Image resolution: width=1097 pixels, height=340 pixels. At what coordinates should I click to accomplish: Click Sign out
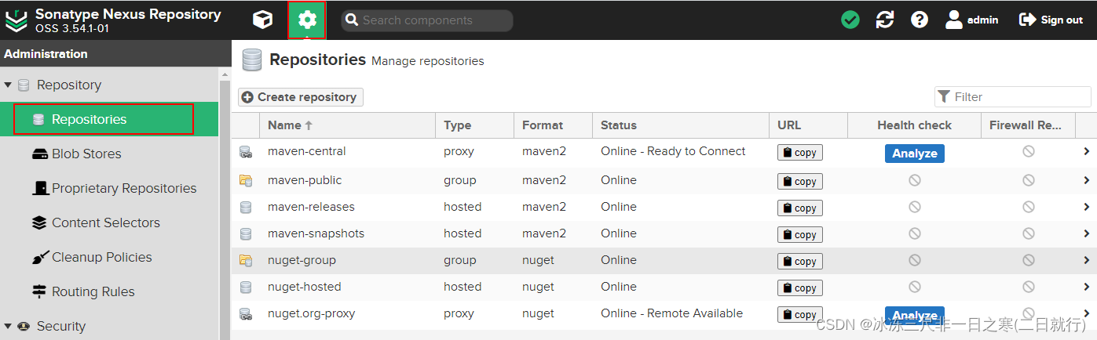pyautogui.click(x=1051, y=20)
